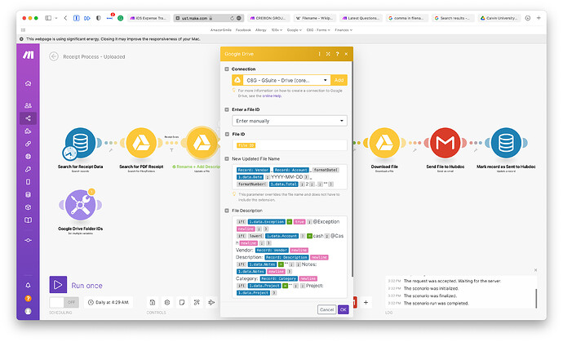Open Keys icon in sidebar
This screenshot has height=342, width=563.
[x=28, y=169]
